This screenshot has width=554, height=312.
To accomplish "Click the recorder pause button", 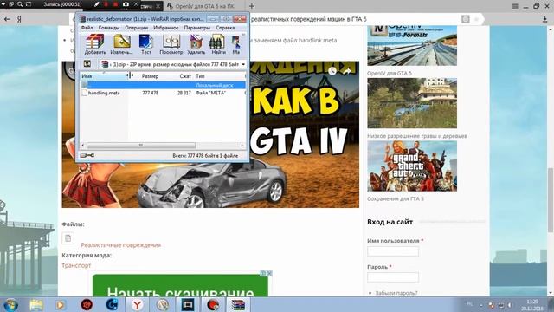I will [106, 4].
